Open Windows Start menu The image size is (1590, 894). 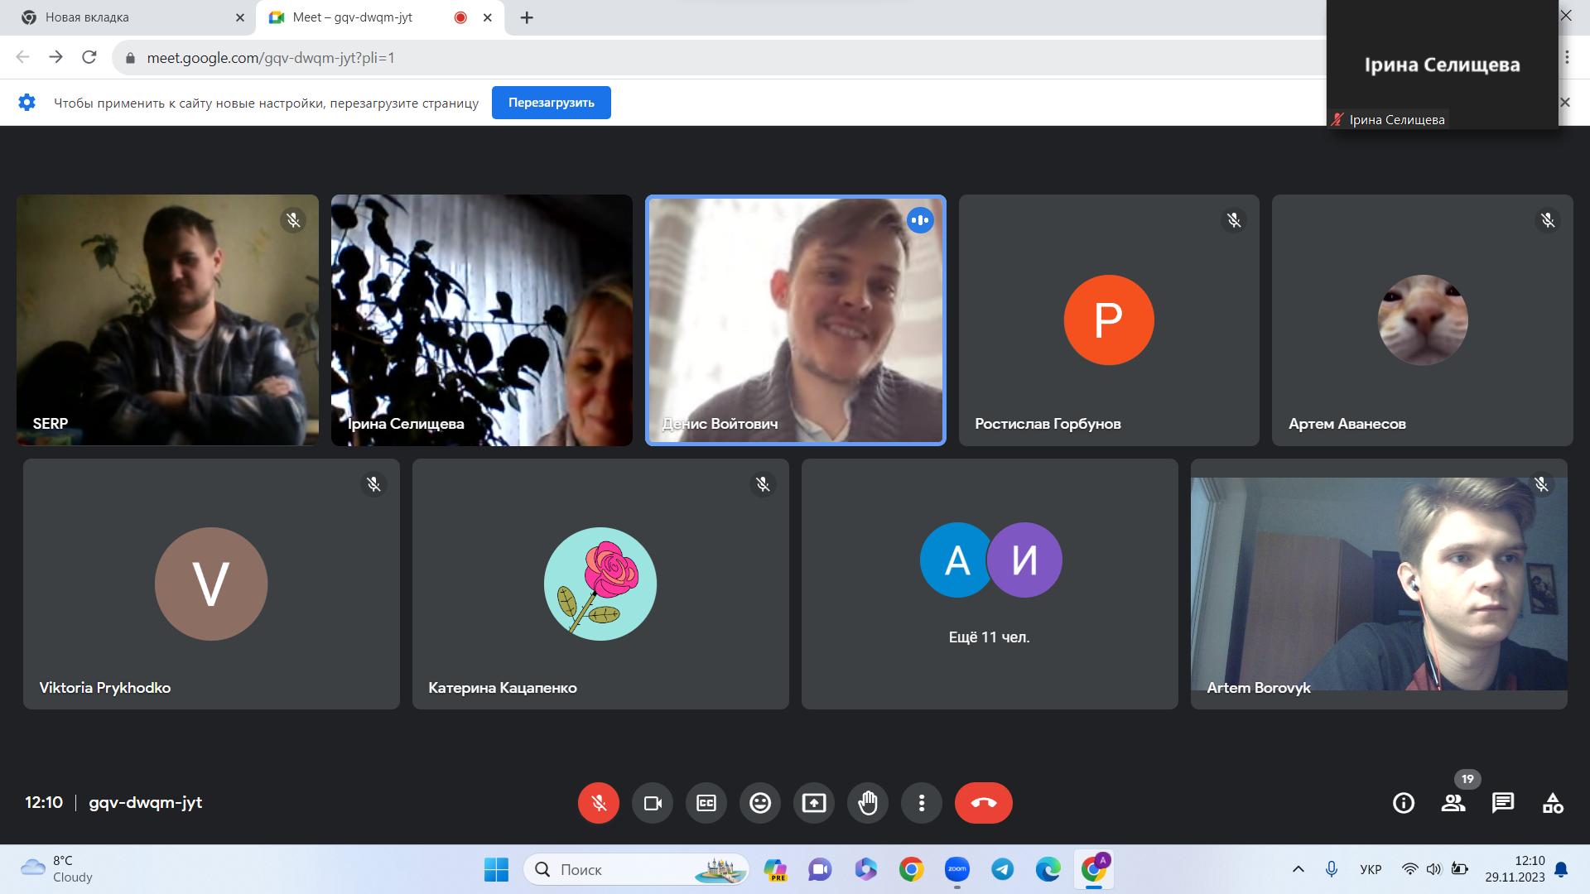click(496, 869)
